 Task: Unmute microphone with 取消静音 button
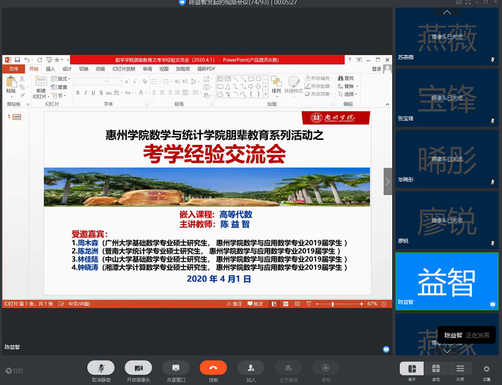point(100,368)
